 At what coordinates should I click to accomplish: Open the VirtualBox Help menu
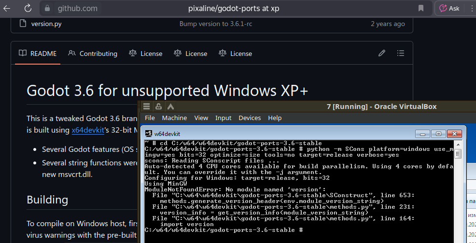pyautogui.click(x=275, y=118)
